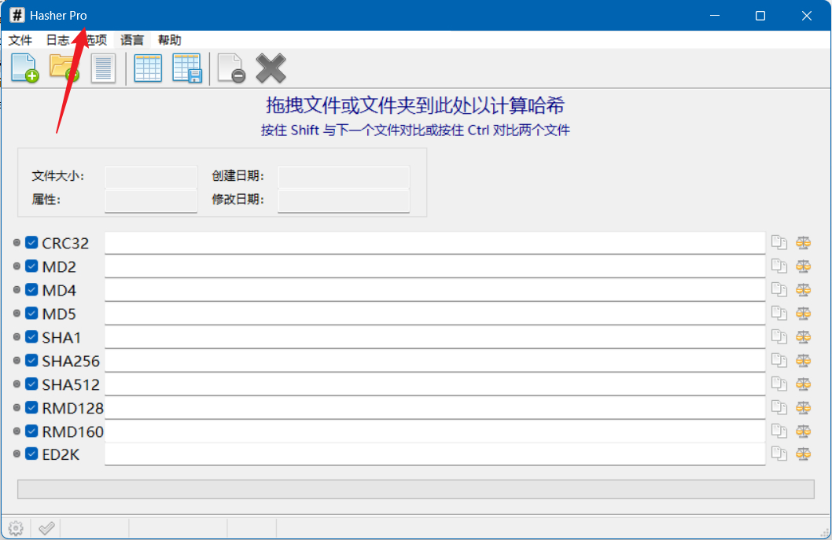Open the 文件 menu
Screen dimensions: 832x540
20,40
